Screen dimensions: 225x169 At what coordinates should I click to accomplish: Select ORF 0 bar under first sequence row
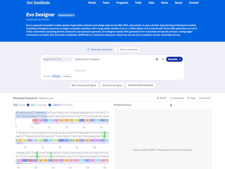[x=71, y=123]
